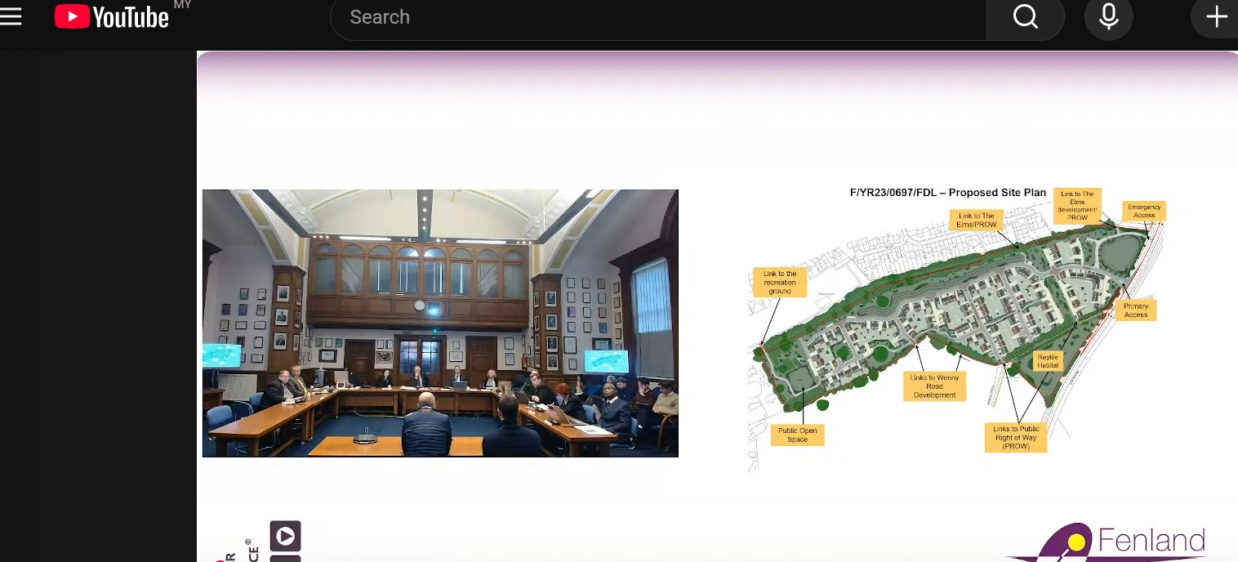Click the Links to Public Right of Way label
1238x562 pixels.
coord(1016,438)
